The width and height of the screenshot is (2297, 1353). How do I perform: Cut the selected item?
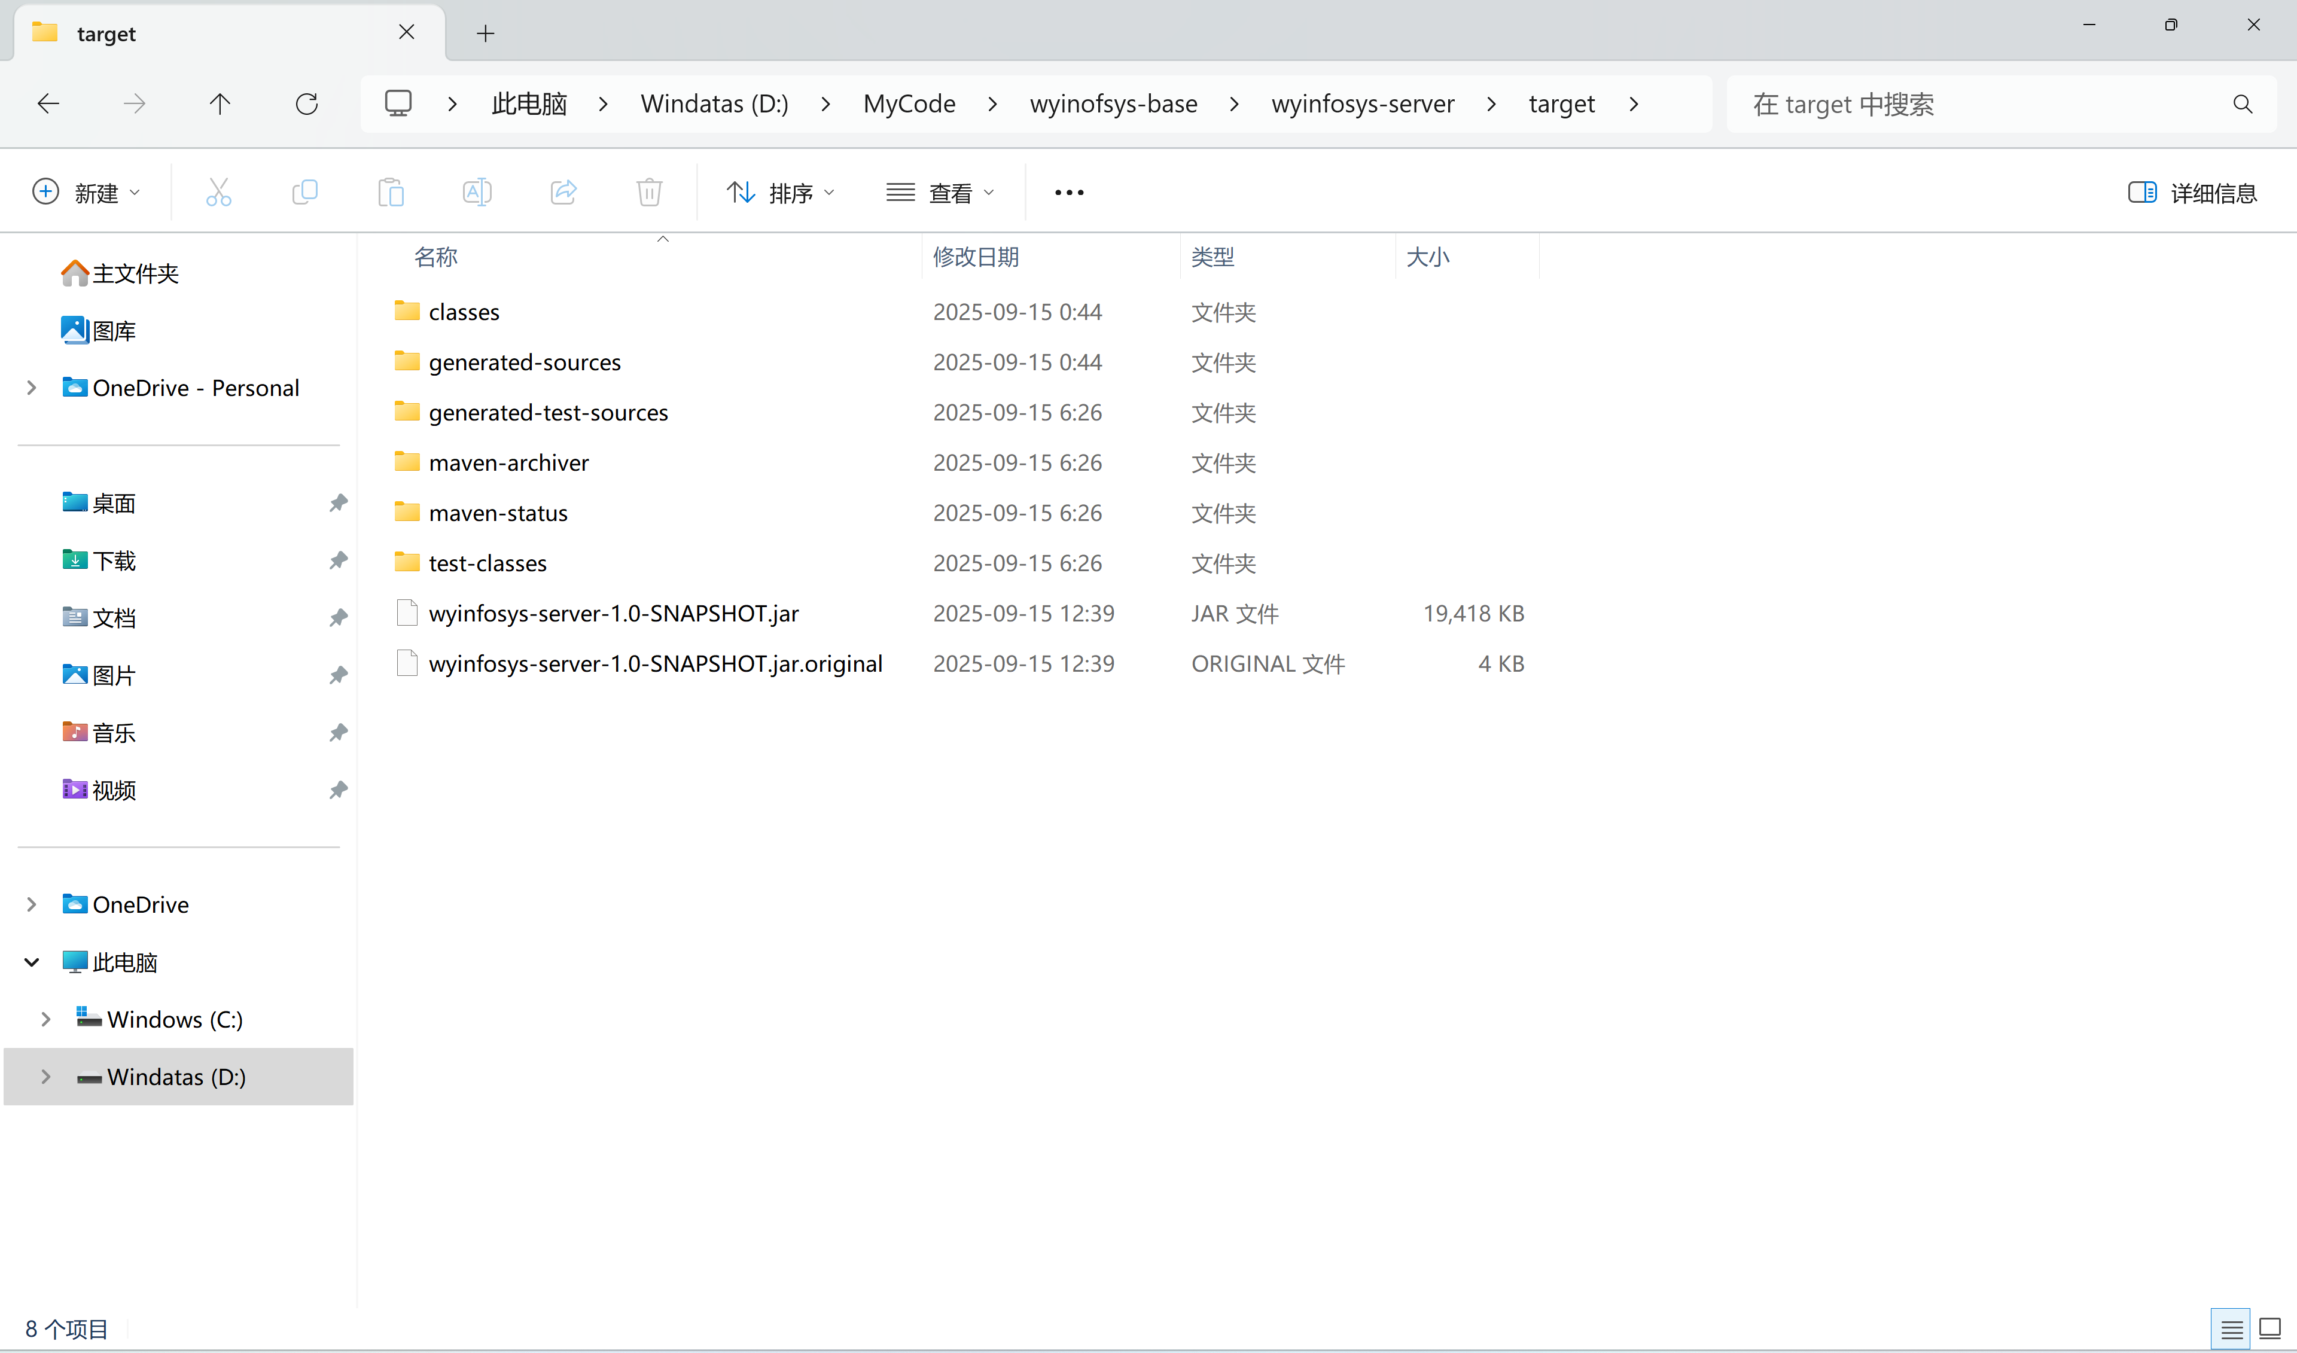(x=219, y=191)
